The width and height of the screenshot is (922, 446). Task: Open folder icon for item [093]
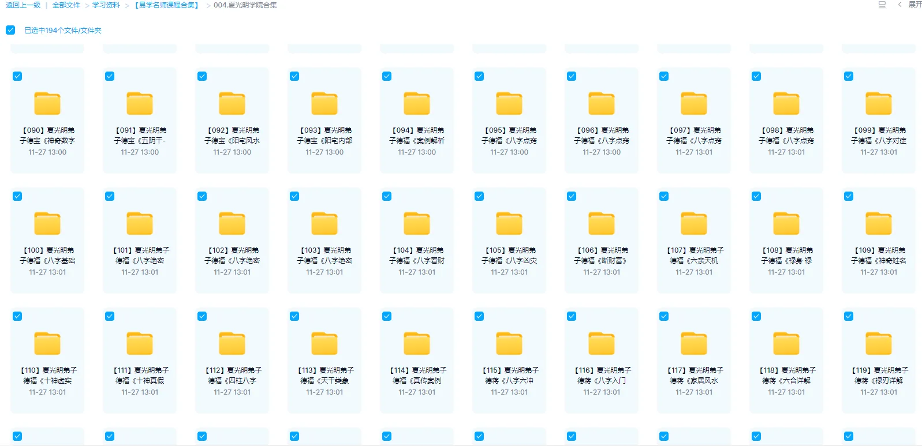pyautogui.click(x=324, y=104)
